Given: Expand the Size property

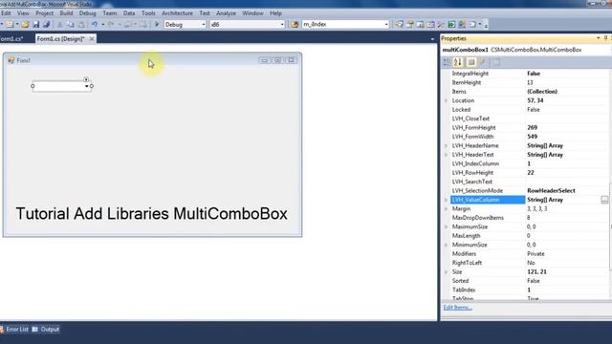Looking at the screenshot, I should (447, 271).
